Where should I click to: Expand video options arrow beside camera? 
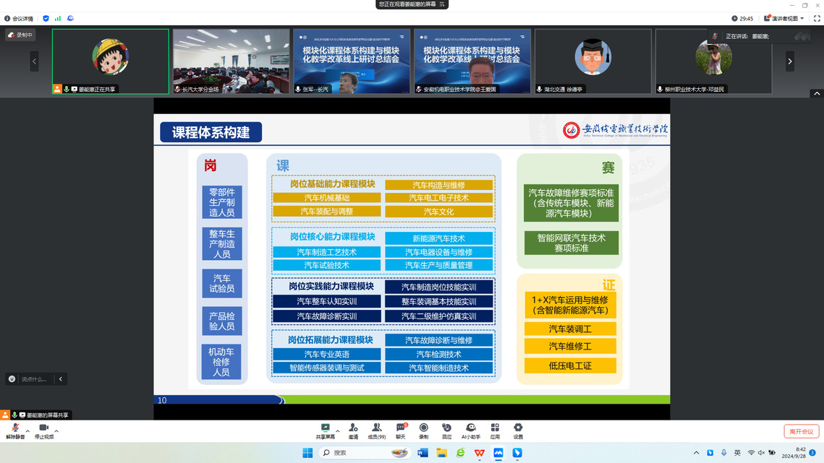(x=56, y=431)
